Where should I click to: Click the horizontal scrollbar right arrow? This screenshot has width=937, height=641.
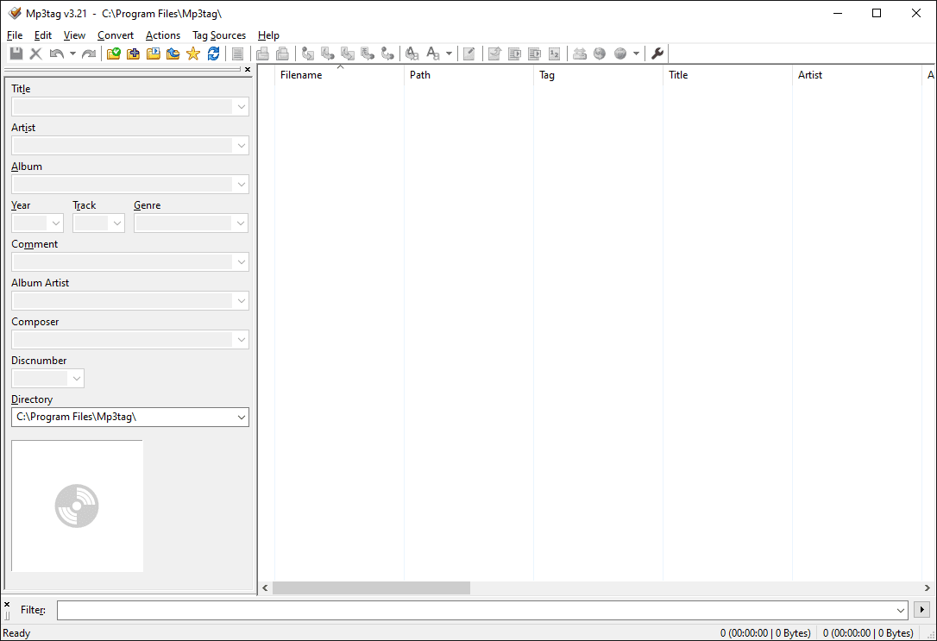click(927, 588)
